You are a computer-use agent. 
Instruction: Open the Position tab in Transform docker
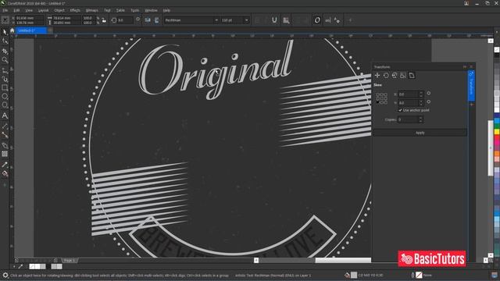pyautogui.click(x=377, y=76)
